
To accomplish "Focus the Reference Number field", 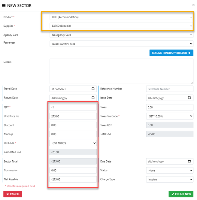I will coord(170,89).
